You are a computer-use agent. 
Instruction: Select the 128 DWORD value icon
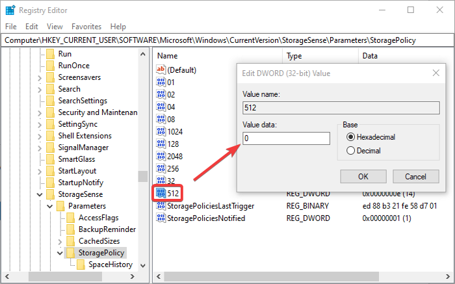(x=161, y=144)
